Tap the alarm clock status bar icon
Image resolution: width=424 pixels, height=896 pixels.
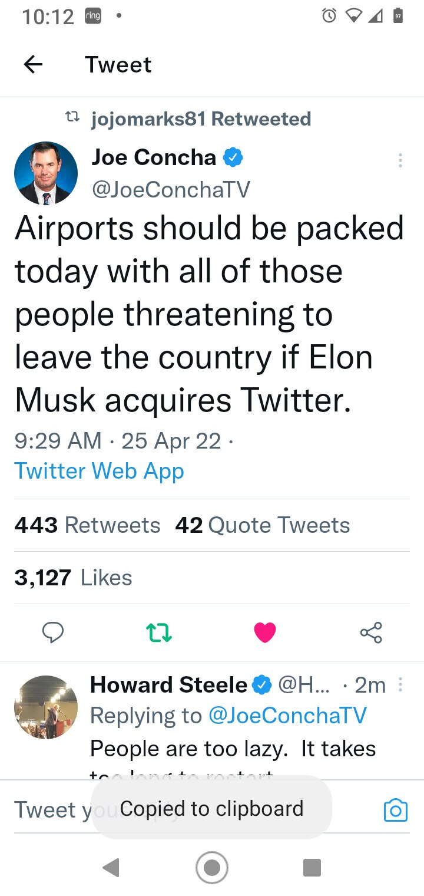pos(330,16)
